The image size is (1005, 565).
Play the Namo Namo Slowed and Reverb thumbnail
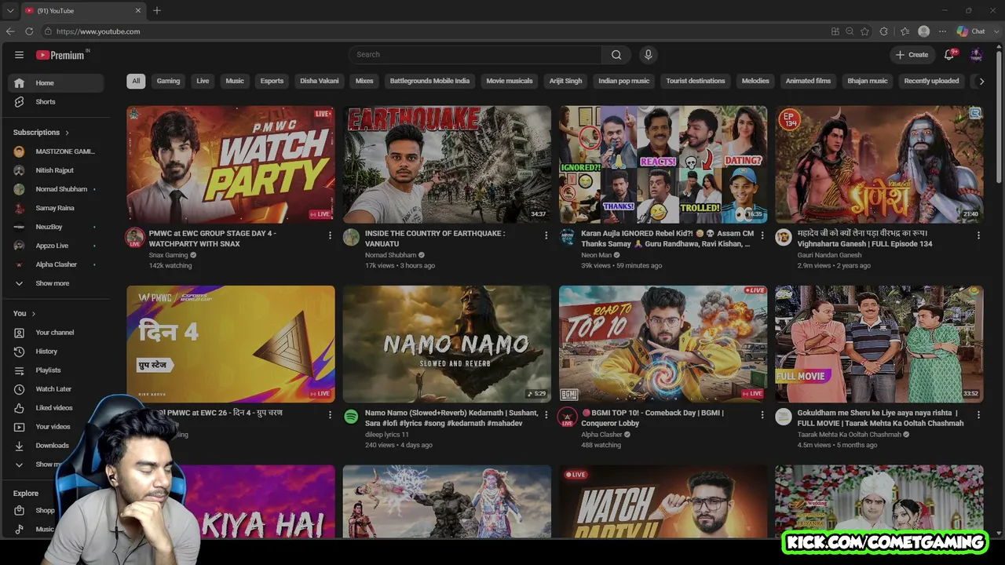pos(447,344)
